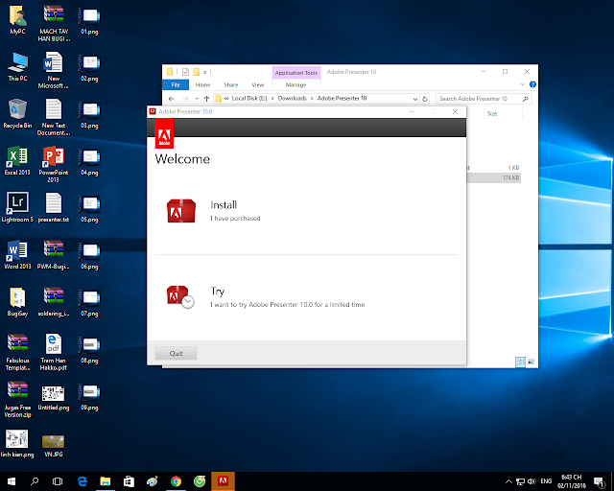The height and width of the screenshot is (491, 614).
Task: Select the Jugas Free Version.zip archive
Action: 17,399
